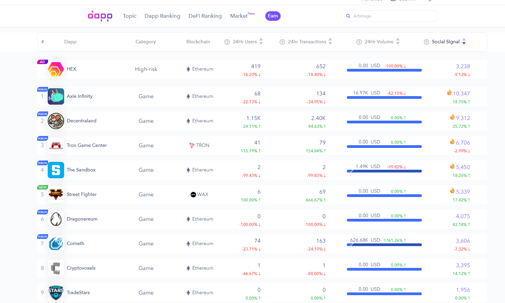Click help icon beside 24hr Transactions
The height and width of the screenshot is (303, 505).
282,42
